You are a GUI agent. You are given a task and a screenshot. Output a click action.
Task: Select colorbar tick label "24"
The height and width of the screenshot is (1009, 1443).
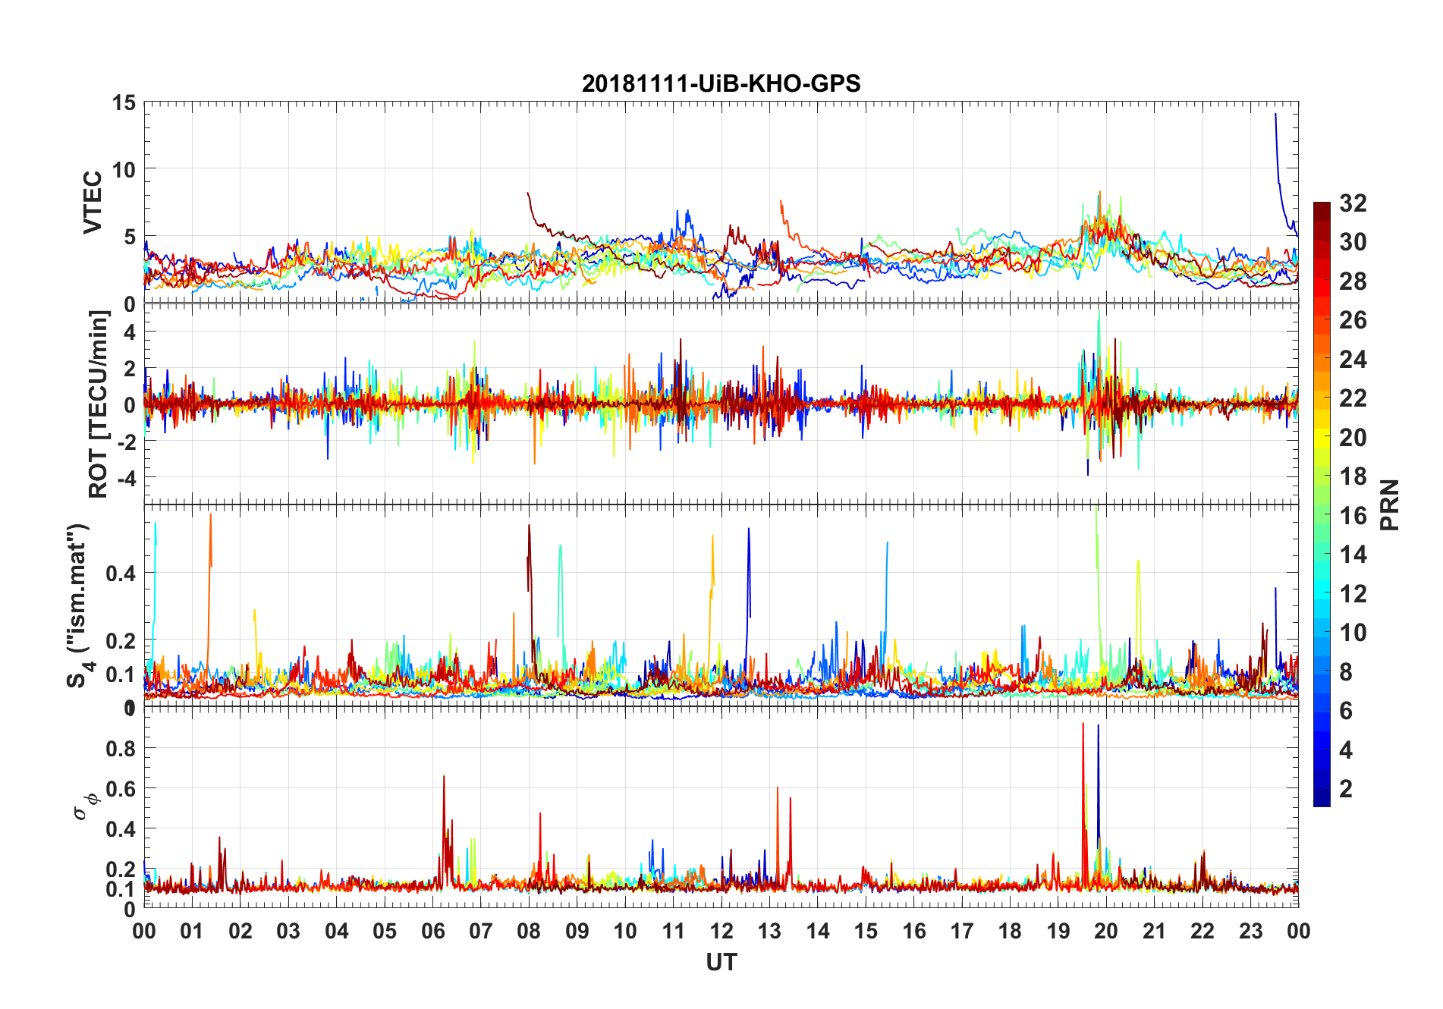point(1353,359)
